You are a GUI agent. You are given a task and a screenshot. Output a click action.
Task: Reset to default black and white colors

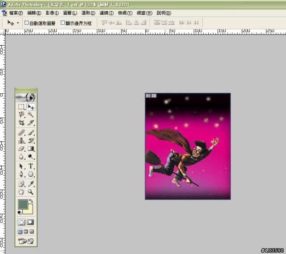[19, 212]
